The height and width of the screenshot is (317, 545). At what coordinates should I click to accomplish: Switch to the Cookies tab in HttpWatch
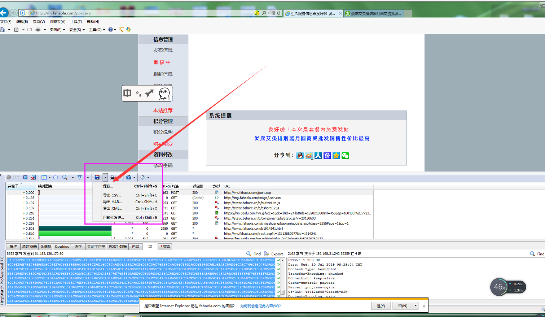pyautogui.click(x=61, y=246)
